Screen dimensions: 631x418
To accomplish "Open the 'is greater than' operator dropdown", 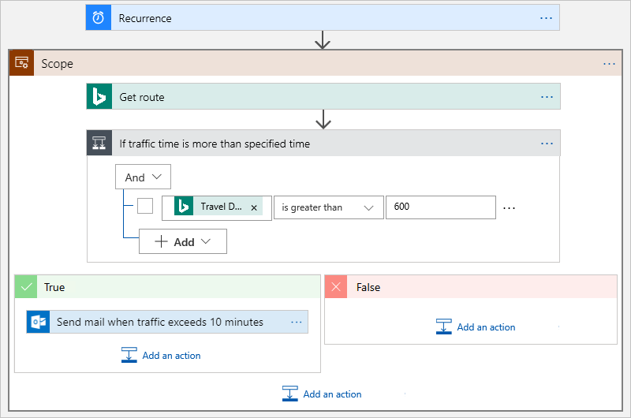I will pyautogui.click(x=328, y=207).
